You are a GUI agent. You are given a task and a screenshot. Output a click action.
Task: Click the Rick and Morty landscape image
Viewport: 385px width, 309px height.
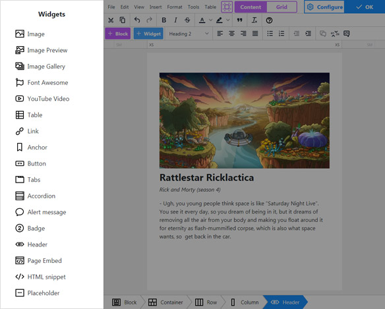(x=245, y=121)
